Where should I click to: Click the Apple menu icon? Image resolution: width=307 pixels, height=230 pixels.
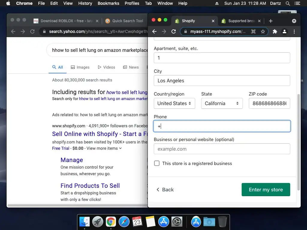click(x=8, y=3)
